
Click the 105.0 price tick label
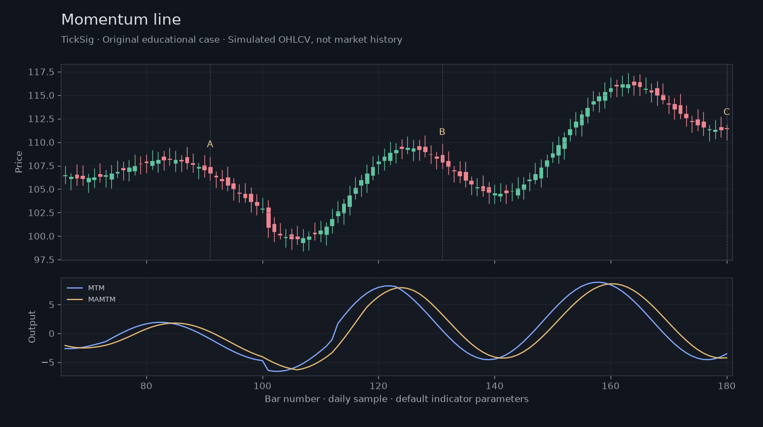click(42, 189)
